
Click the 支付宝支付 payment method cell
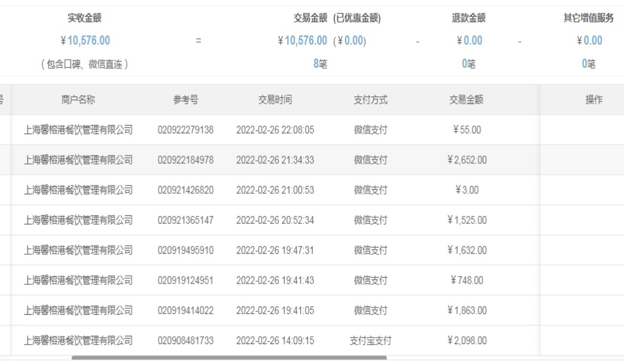point(370,340)
